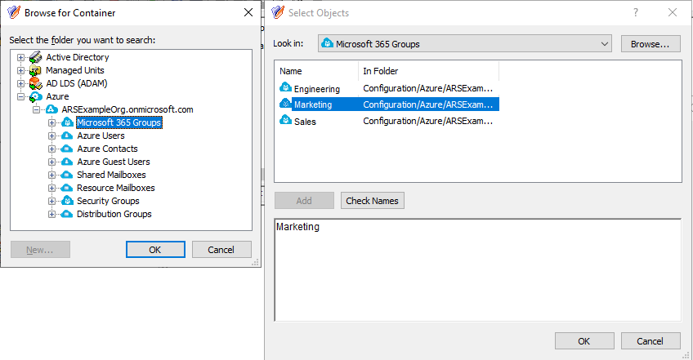Click the Distribution Groups cloud icon
The image size is (693, 360).
tap(67, 214)
